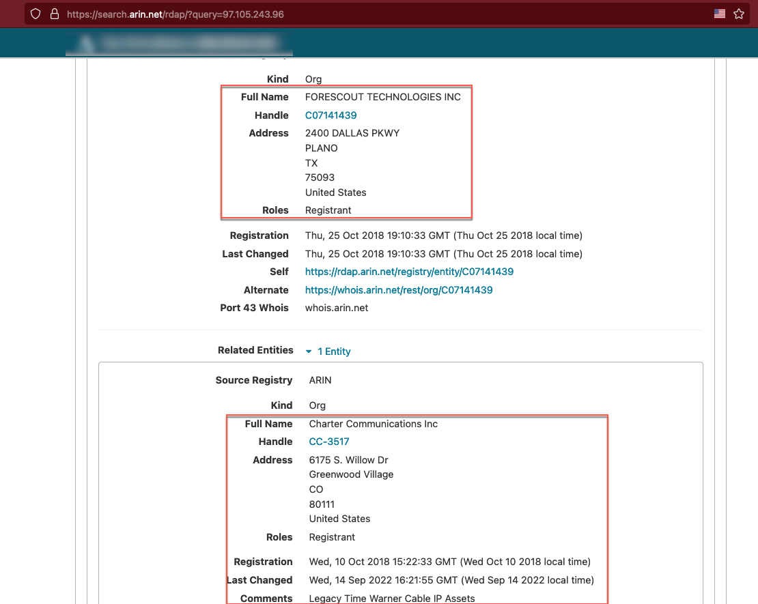Follow the Self rdap.arin.net entity link
The height and width of the screenshot is (604, 758).
[x=409, y=272]
